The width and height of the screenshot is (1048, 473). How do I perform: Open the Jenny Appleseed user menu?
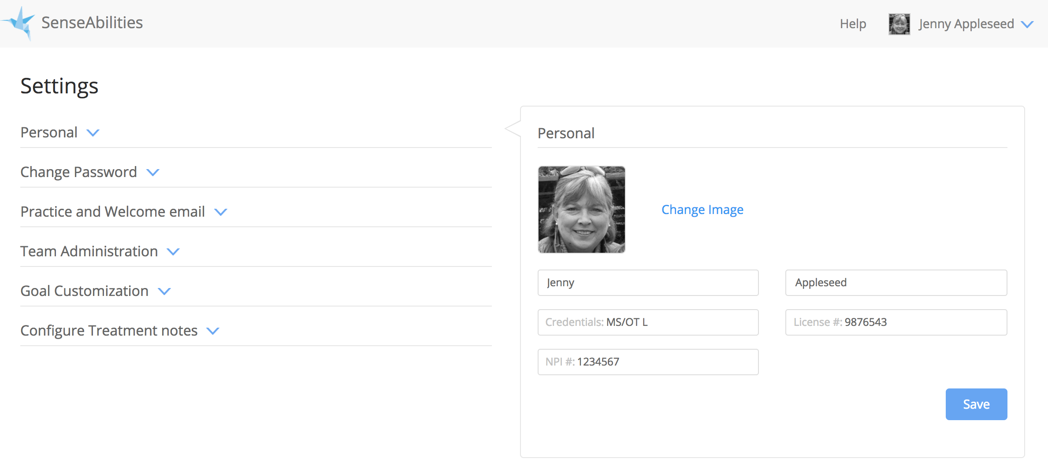tap(966, 24)
